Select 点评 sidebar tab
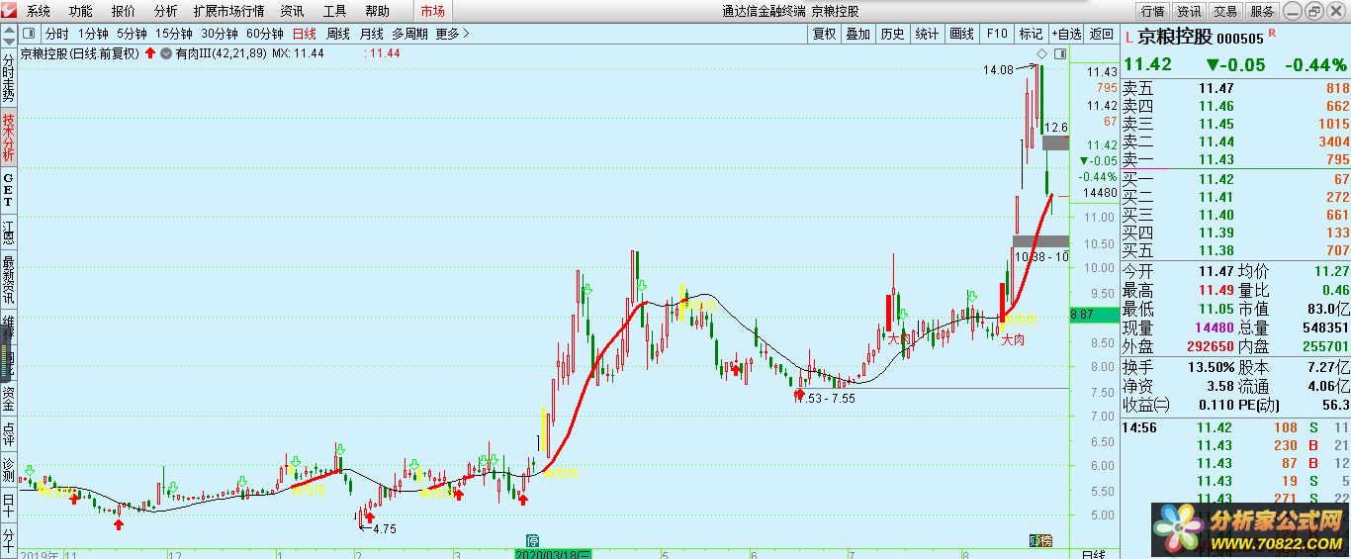Viewport: 1351px width, 559px height. click(x=8, y=433)
